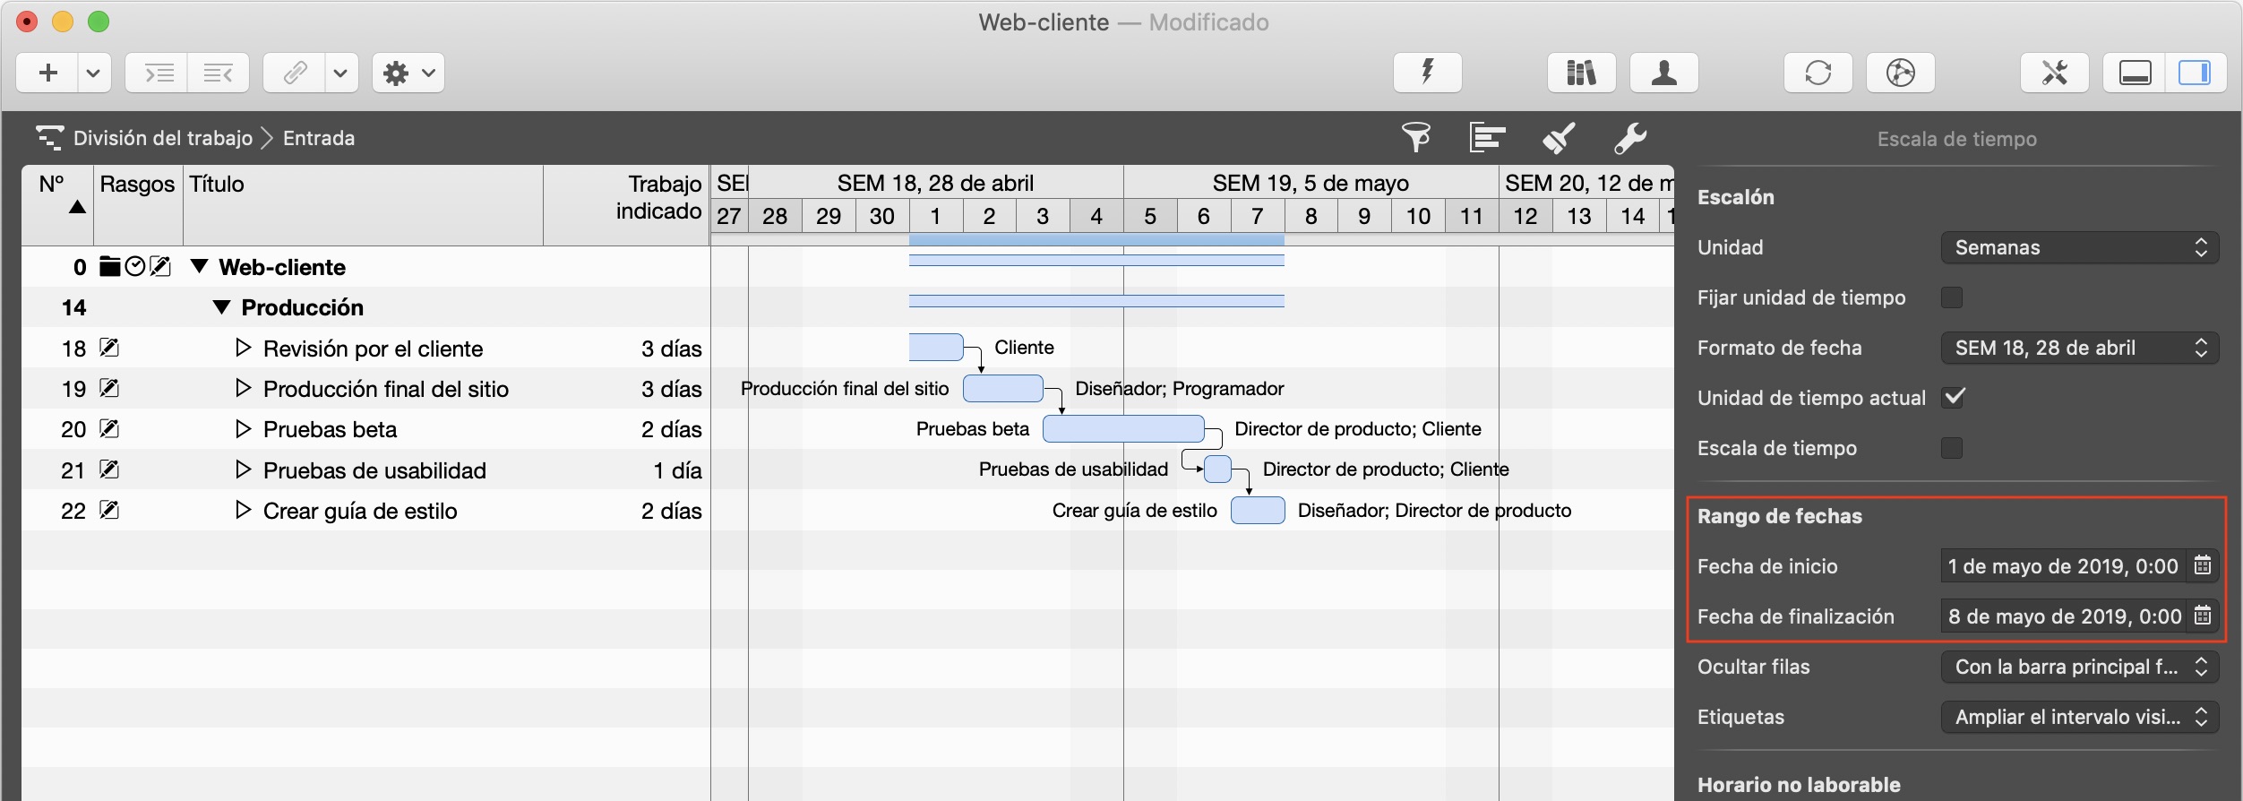
Task: Open the resources person icon
Action: click(x=1663, y=73)
